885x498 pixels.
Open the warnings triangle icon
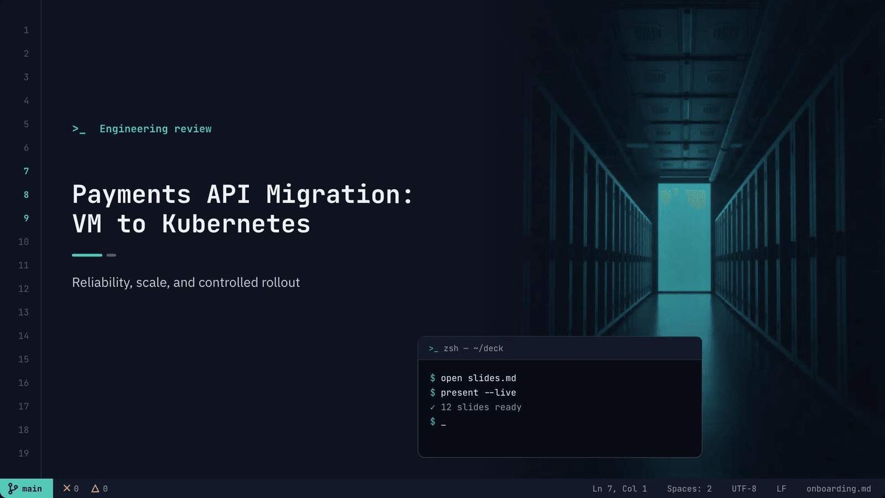pos(95,488)
